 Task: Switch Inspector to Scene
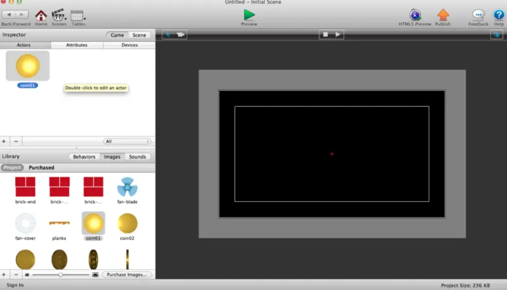(x=139, y=35)
